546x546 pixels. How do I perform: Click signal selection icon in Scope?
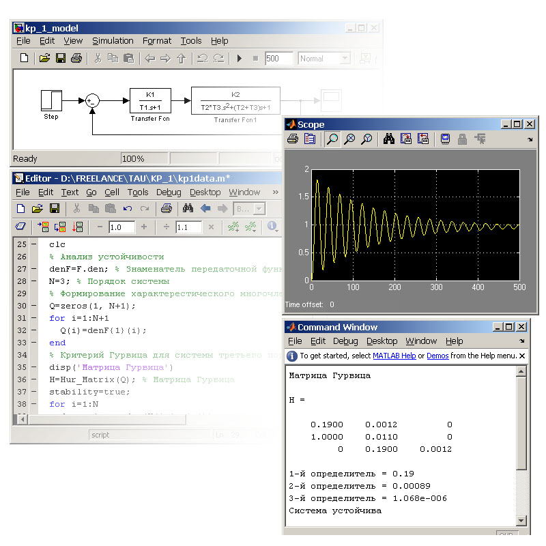[x=480, y=139]
